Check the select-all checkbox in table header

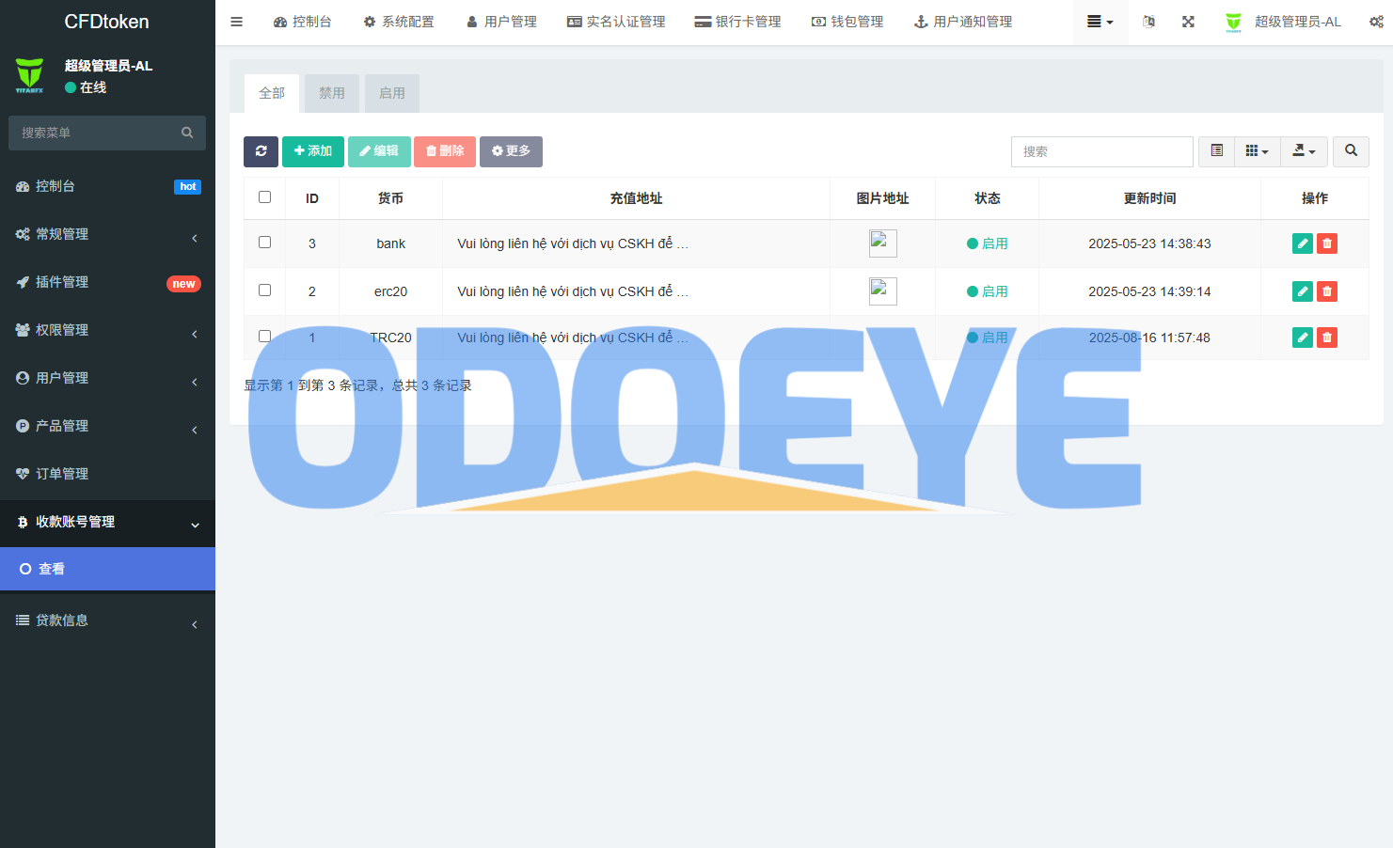point(264,197)
